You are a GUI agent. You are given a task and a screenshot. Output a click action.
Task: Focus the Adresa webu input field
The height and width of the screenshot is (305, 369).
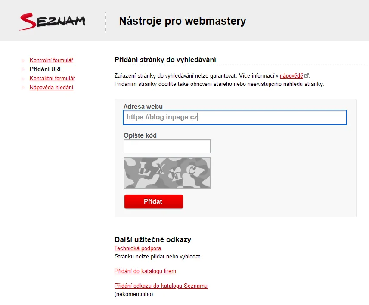[x=235, y=117]
